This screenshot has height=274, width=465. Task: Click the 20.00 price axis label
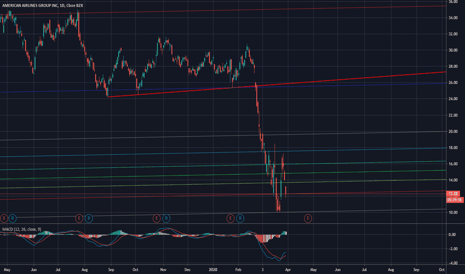pos(453,132)
